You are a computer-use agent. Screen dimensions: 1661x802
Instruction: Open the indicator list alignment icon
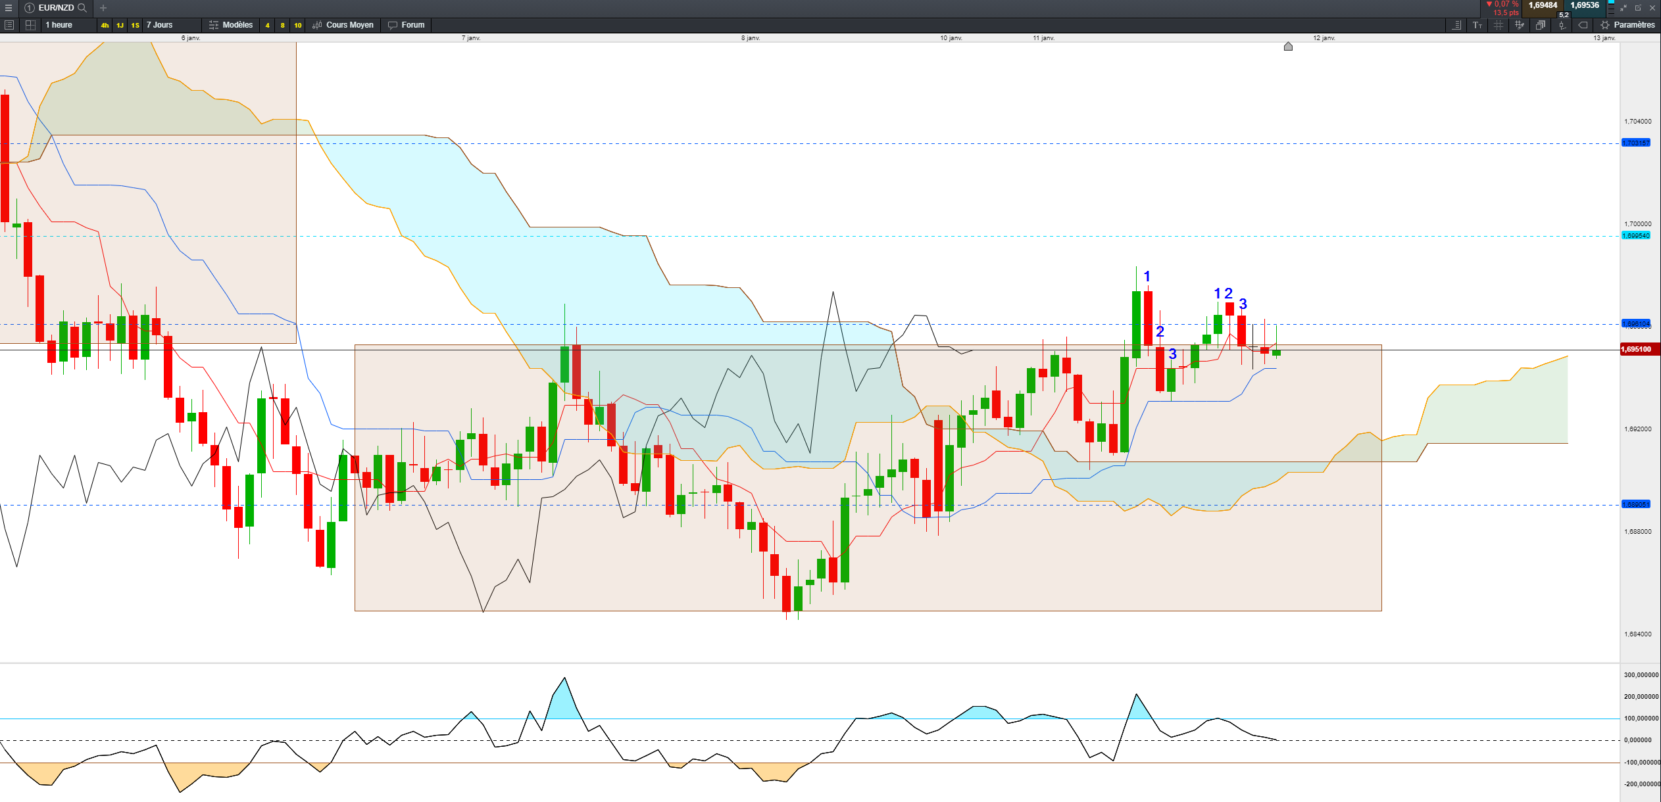pos(1457,25)
